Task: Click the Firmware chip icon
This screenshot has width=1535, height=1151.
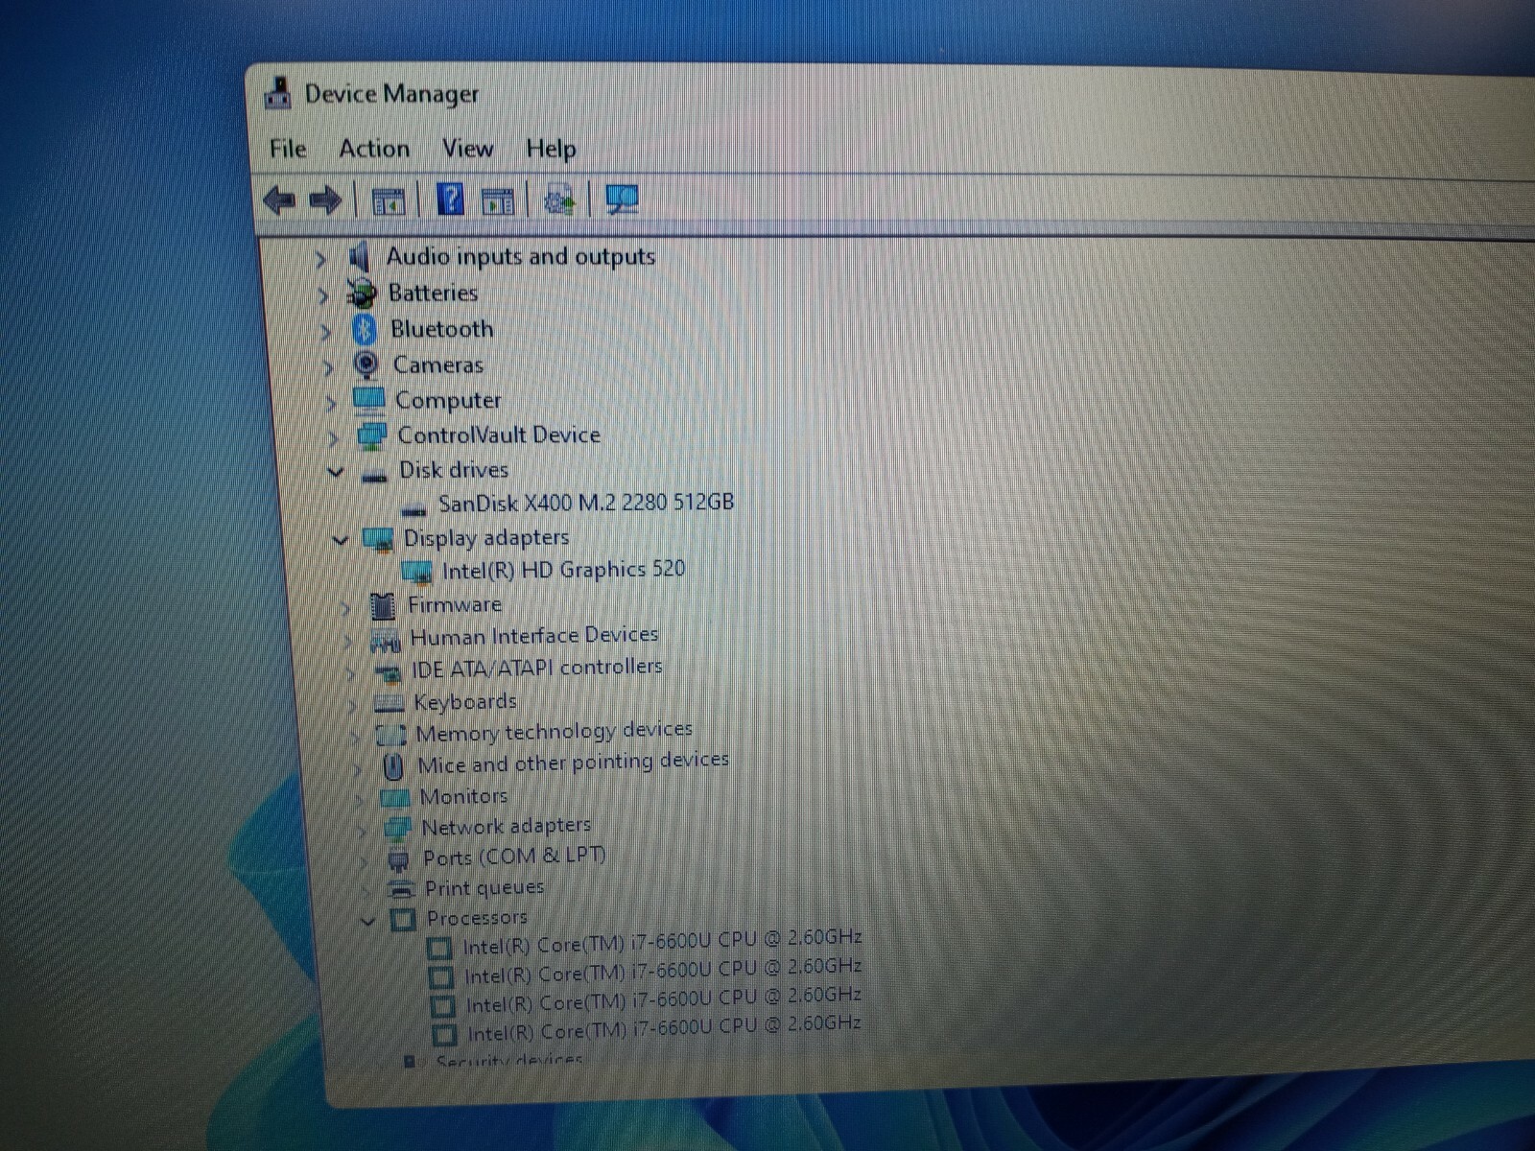Action: click(x=382, y=606)
